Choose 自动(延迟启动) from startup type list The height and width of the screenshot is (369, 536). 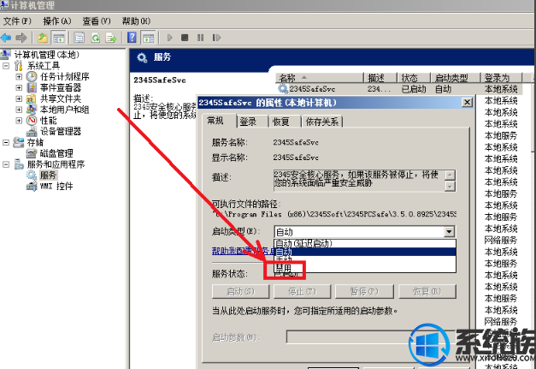365,243
